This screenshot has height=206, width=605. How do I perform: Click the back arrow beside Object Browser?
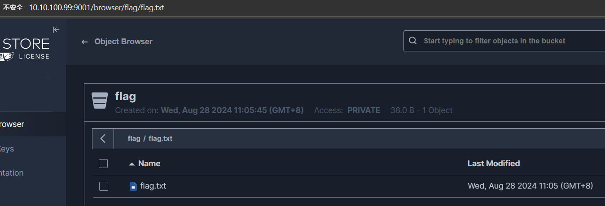click(x=84, y=42)
